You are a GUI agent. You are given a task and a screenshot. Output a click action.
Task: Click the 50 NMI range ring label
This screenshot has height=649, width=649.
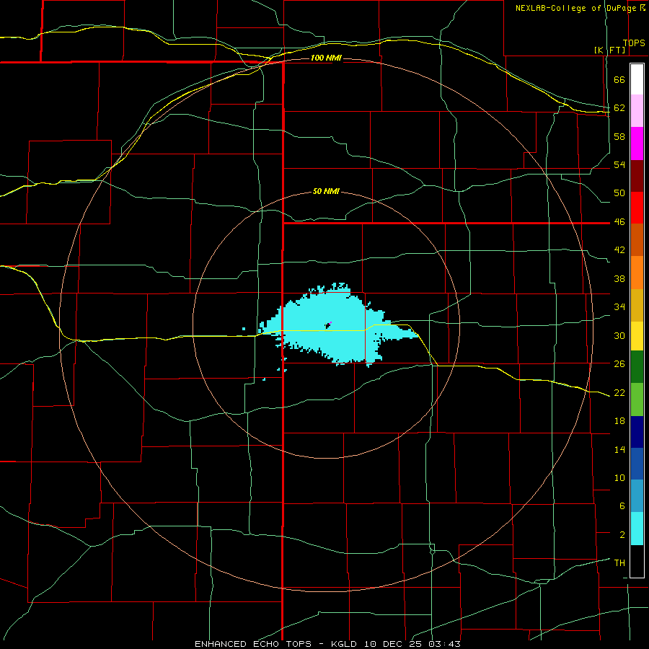(326, 191)
